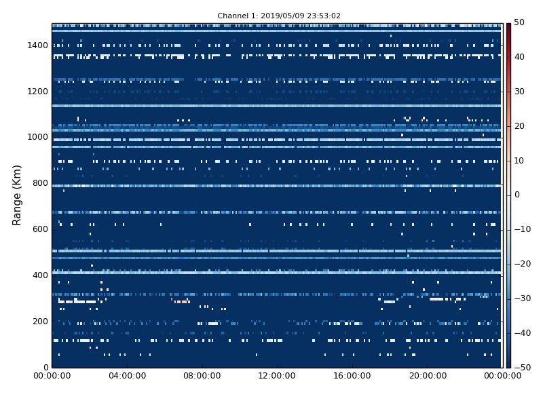The image size is (543, 407).
Task: Click colorbar value −40 label
Action: [523, 333]
